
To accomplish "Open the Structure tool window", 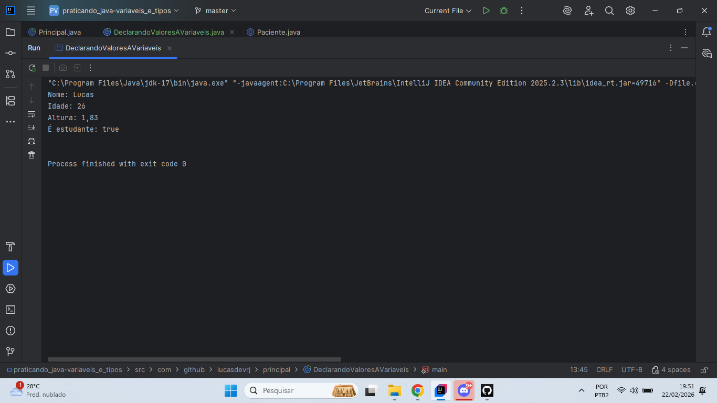I will 10,101.
